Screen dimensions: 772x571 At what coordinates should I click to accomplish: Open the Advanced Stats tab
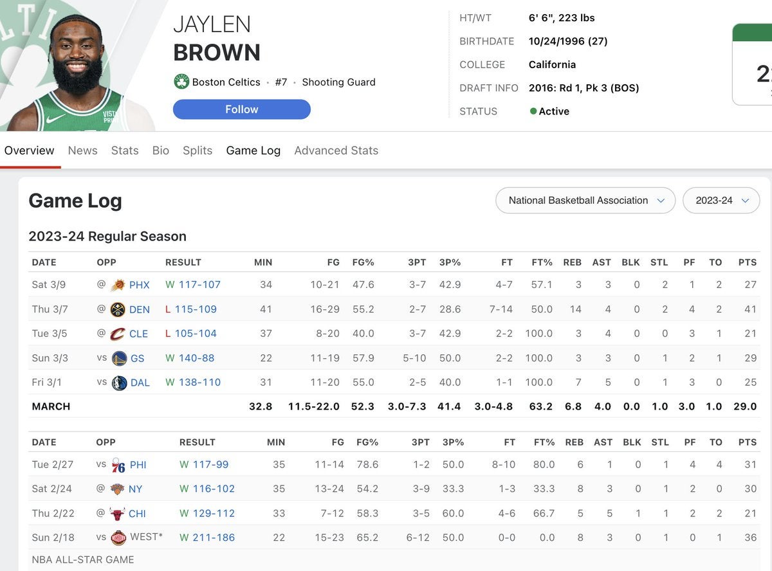[x=336, y=150]
